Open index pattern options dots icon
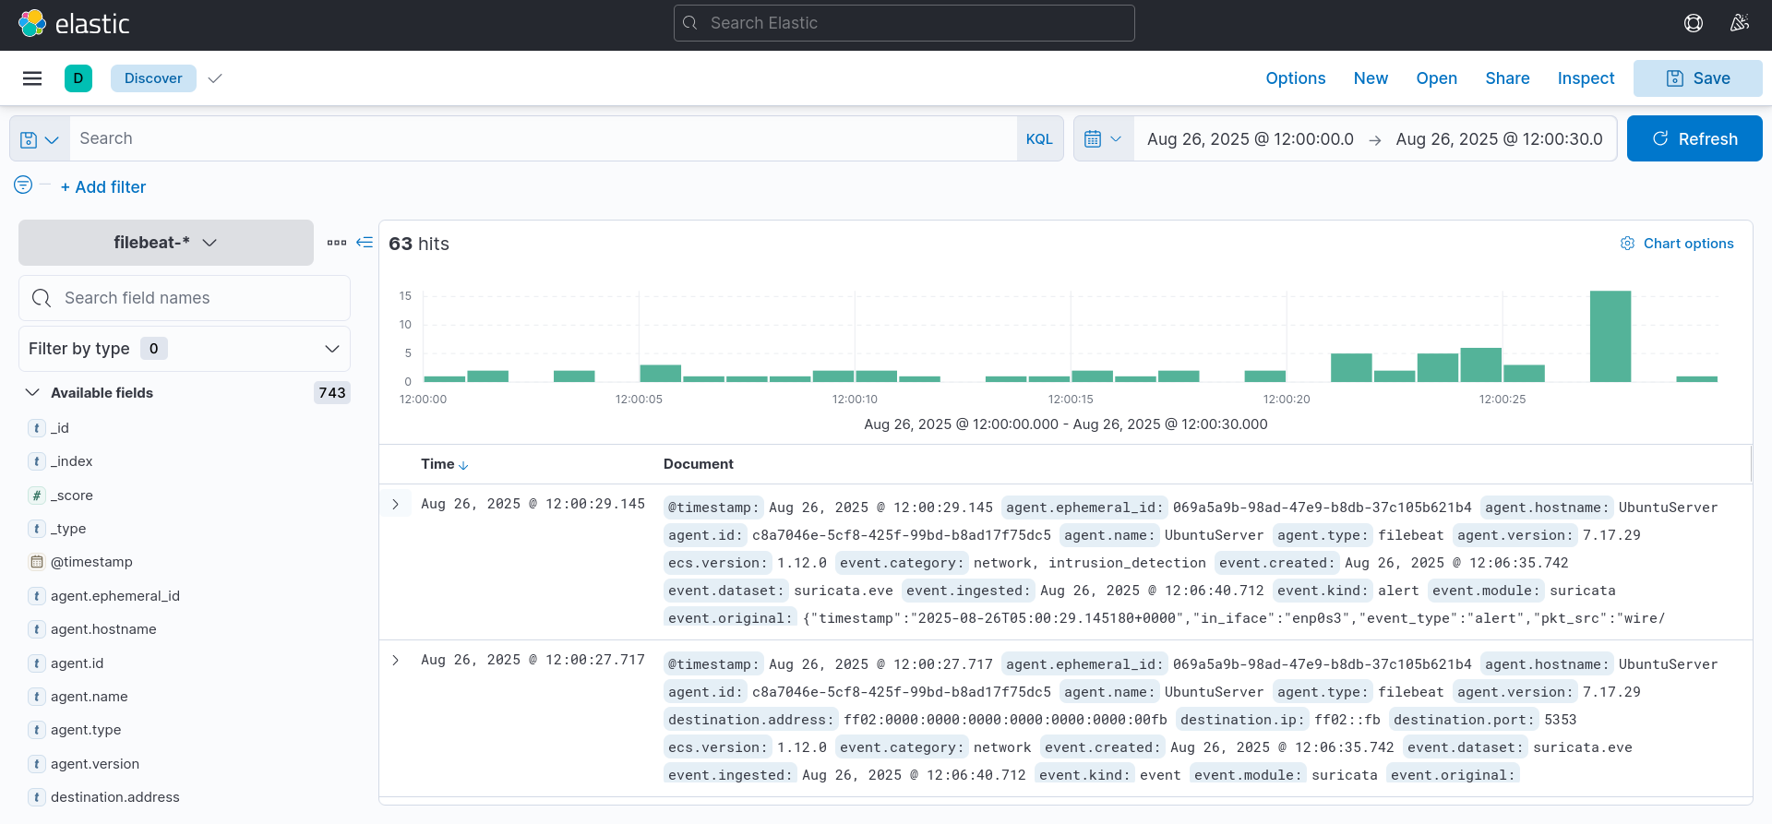1772x824 pixels. tap(337, 243)
